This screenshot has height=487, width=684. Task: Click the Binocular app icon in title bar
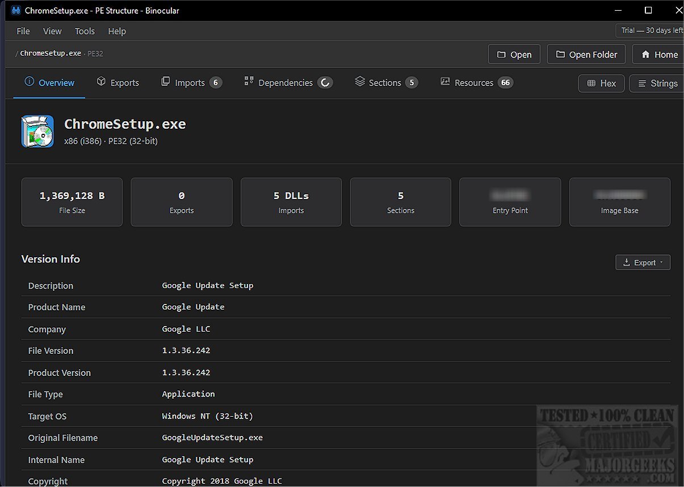[x=16, y=10]
